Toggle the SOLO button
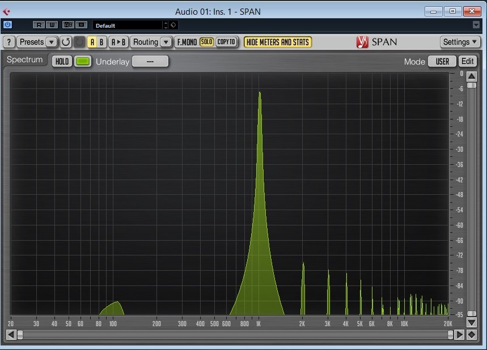Screen dimensions: 487x350 (x=206, y=41)
